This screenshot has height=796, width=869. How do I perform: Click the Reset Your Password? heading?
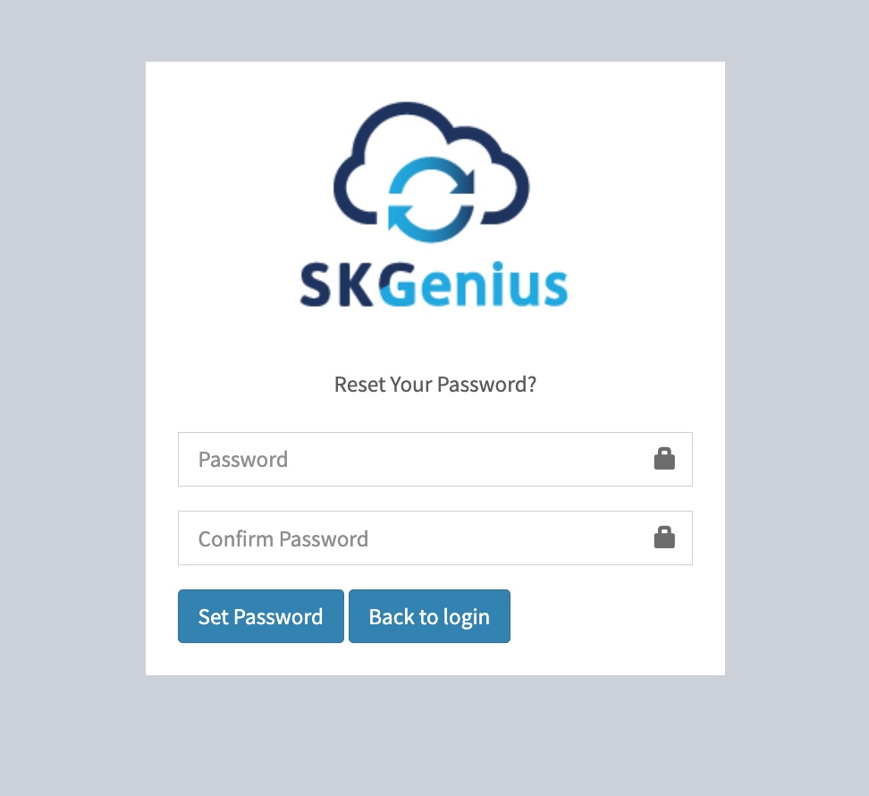point(435,385)
